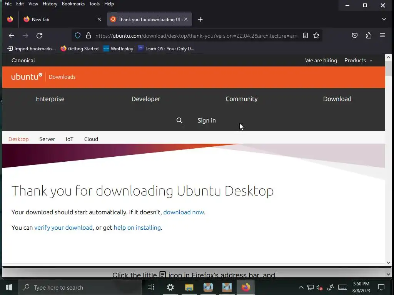The image size is (394, 295).
Task: Open the notifications action center
Action: pos(381,287)
